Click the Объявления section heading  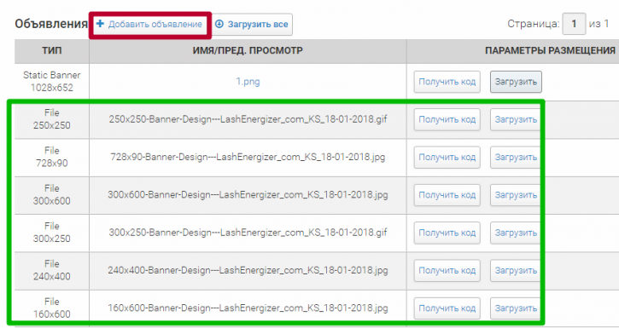pyautogui.click(x=51, y=24)
